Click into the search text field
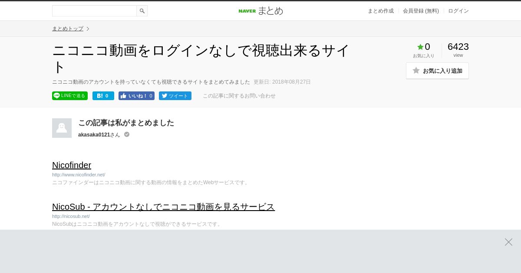 point(94,11)
